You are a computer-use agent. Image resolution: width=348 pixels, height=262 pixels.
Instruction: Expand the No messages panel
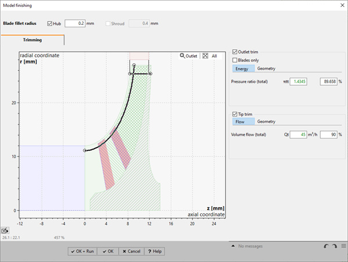click(233, 246)
